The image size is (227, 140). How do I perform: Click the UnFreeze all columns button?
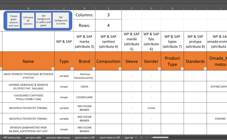click(28, 20)
